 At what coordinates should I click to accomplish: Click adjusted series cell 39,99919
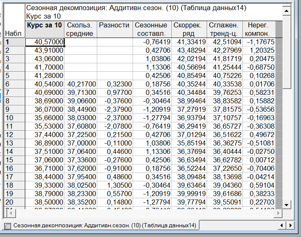(x=189, y=194)
